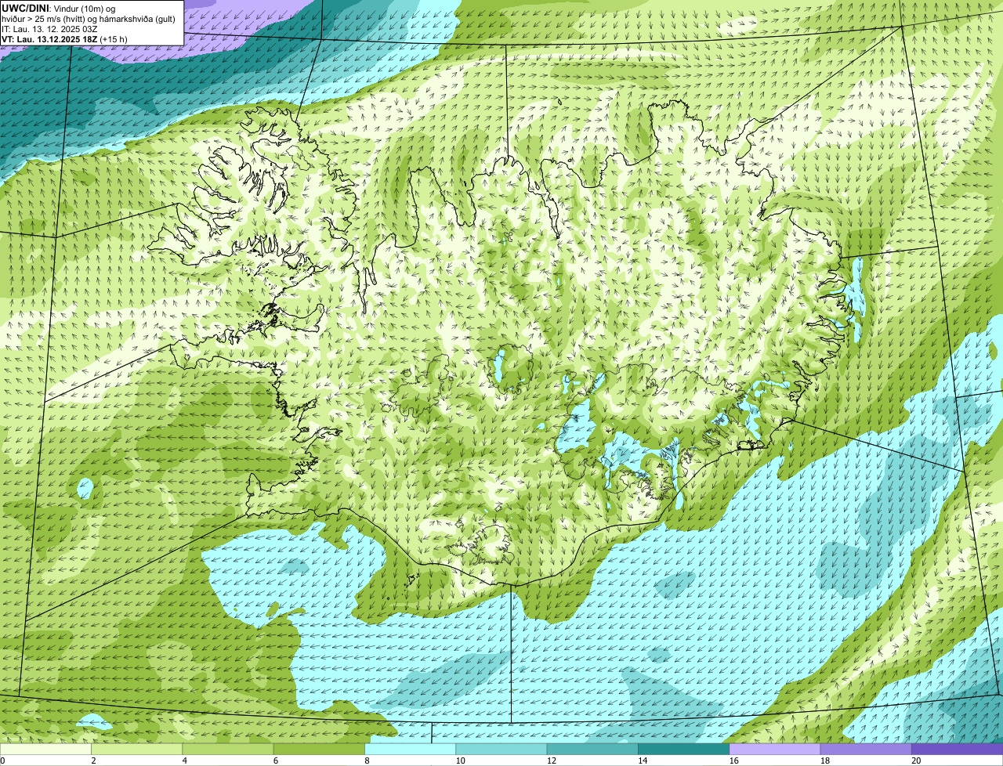The image size is (1003, 766).
Task: Click the scale label "20"
Action: tap(916, 761)
